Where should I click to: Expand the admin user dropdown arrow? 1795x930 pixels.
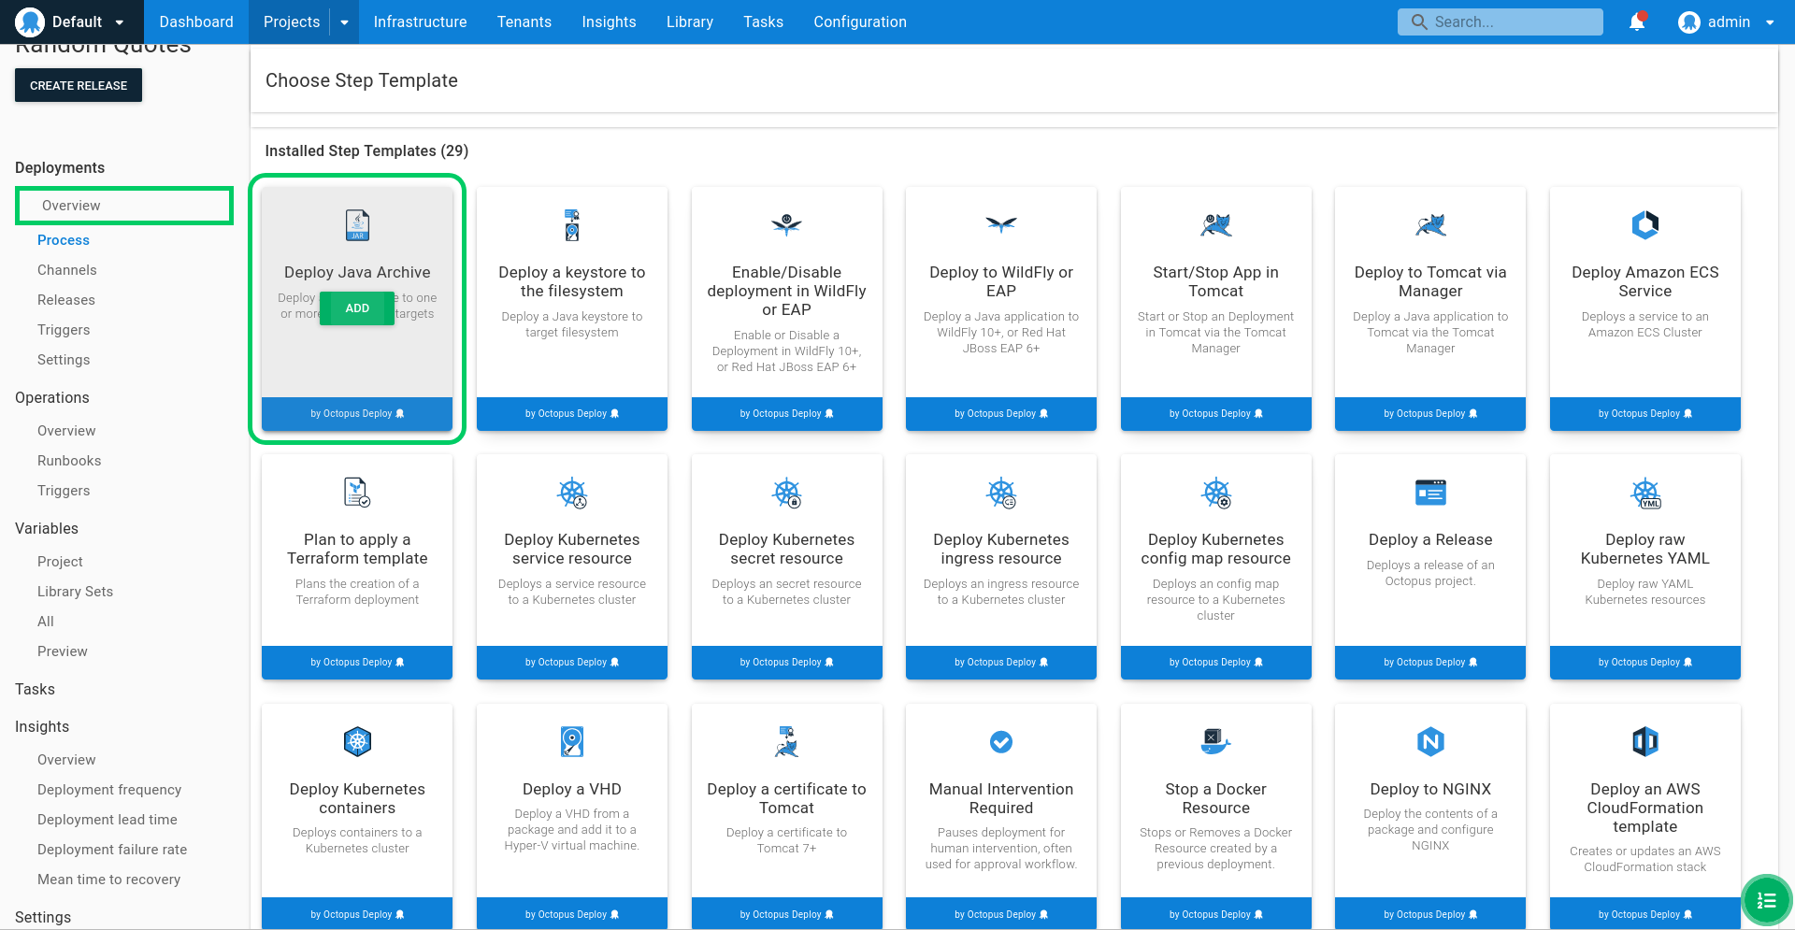click(1770, 22)
